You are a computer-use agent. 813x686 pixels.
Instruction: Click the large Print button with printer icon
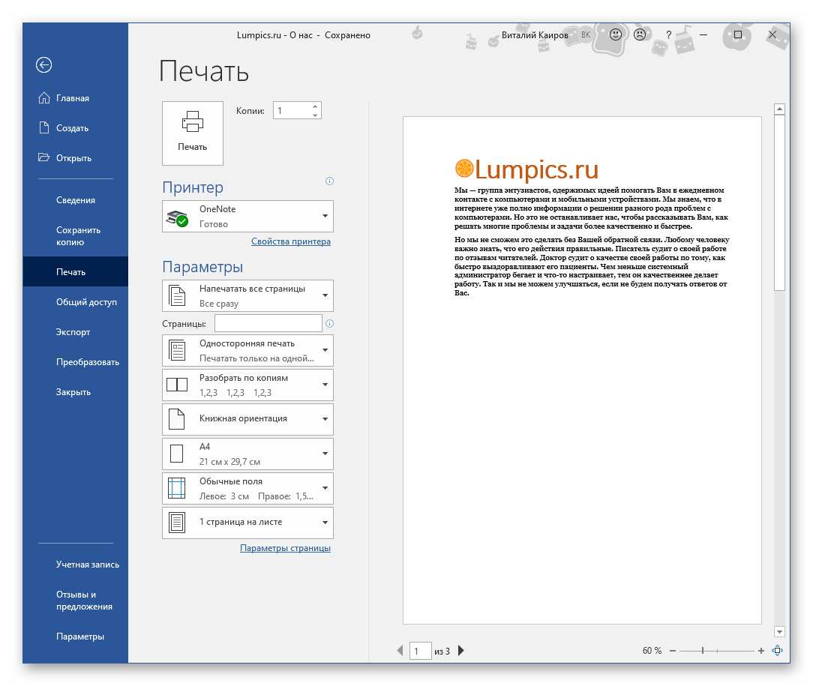(193, 133)
